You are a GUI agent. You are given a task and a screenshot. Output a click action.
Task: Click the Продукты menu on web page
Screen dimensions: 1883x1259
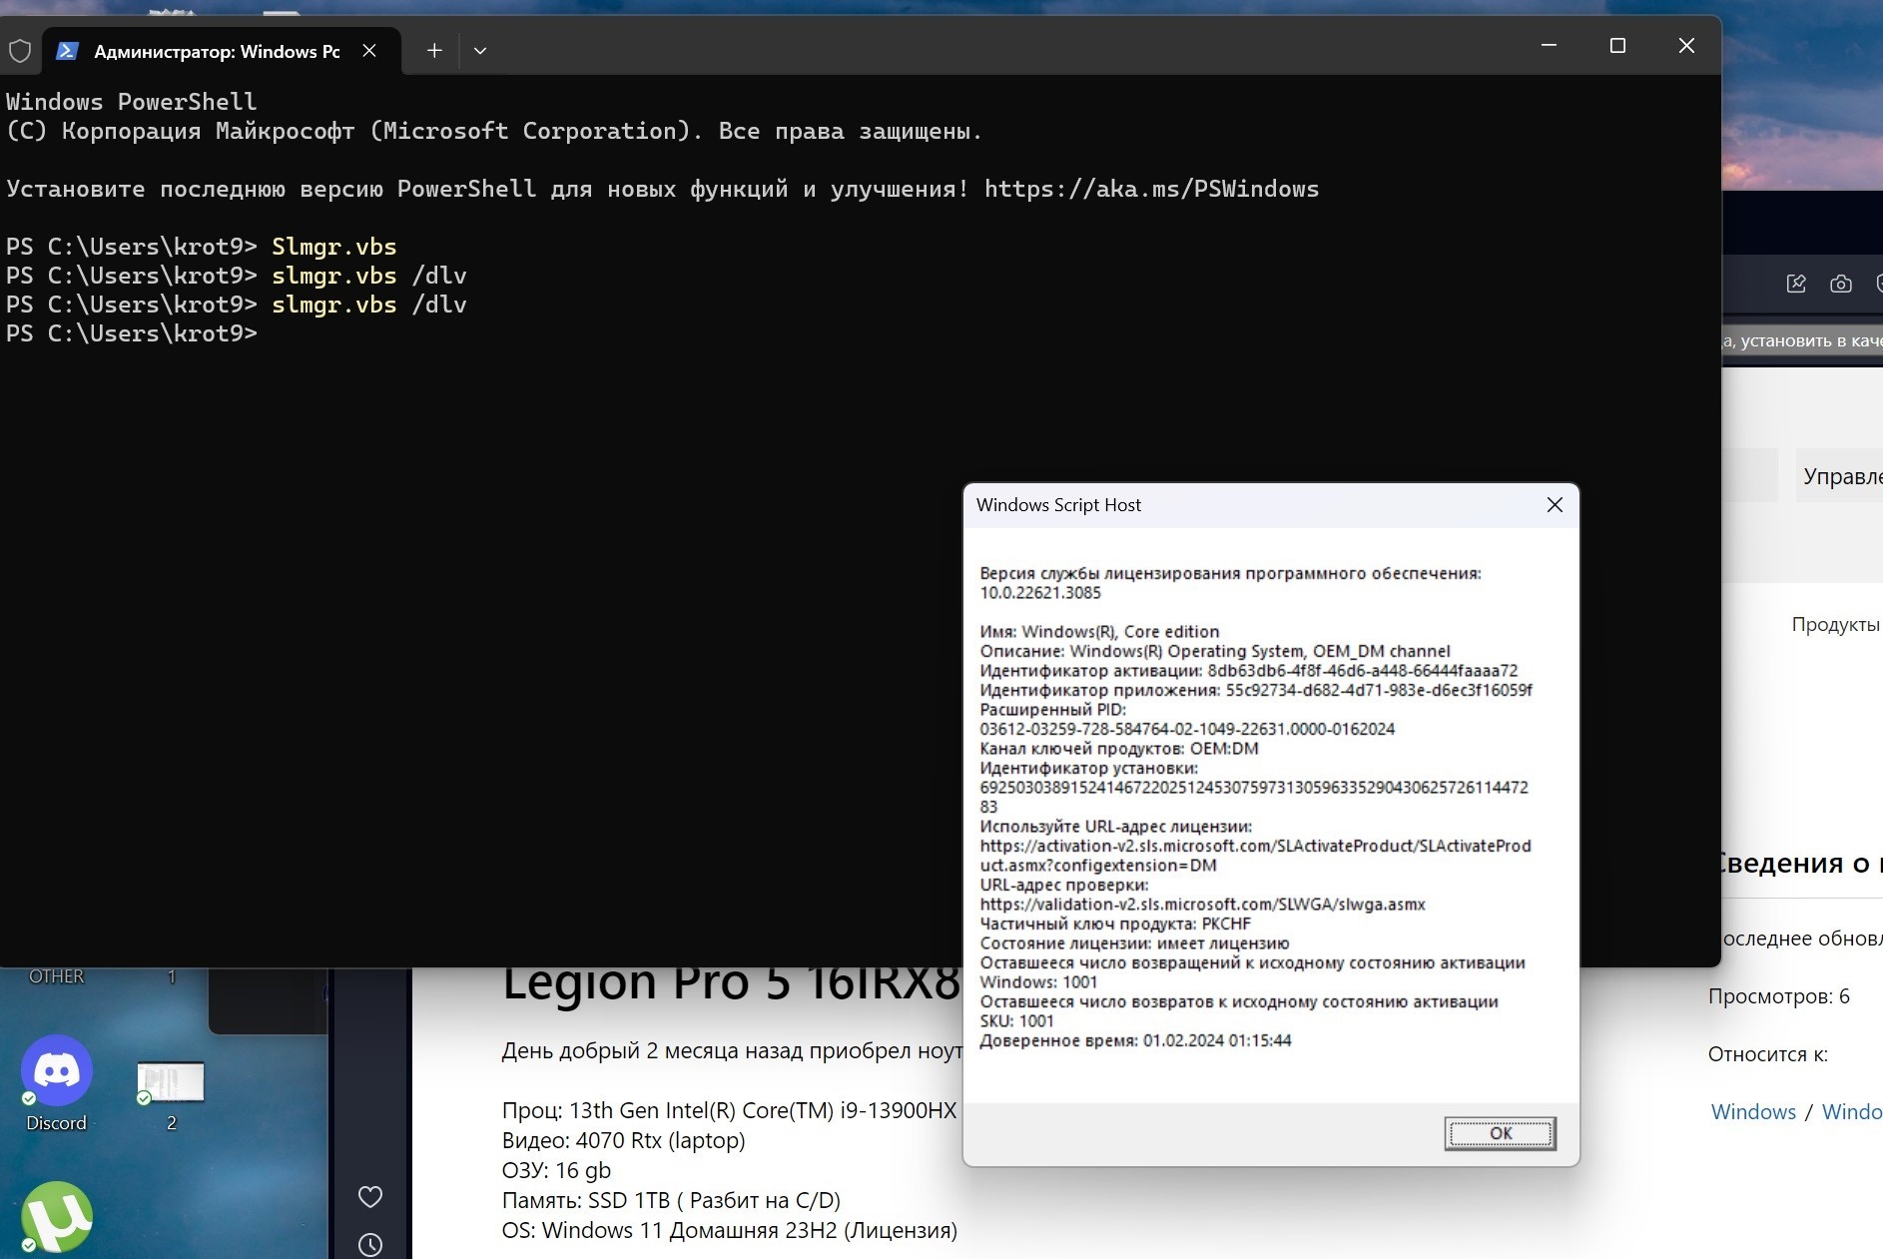[1836, 625]
